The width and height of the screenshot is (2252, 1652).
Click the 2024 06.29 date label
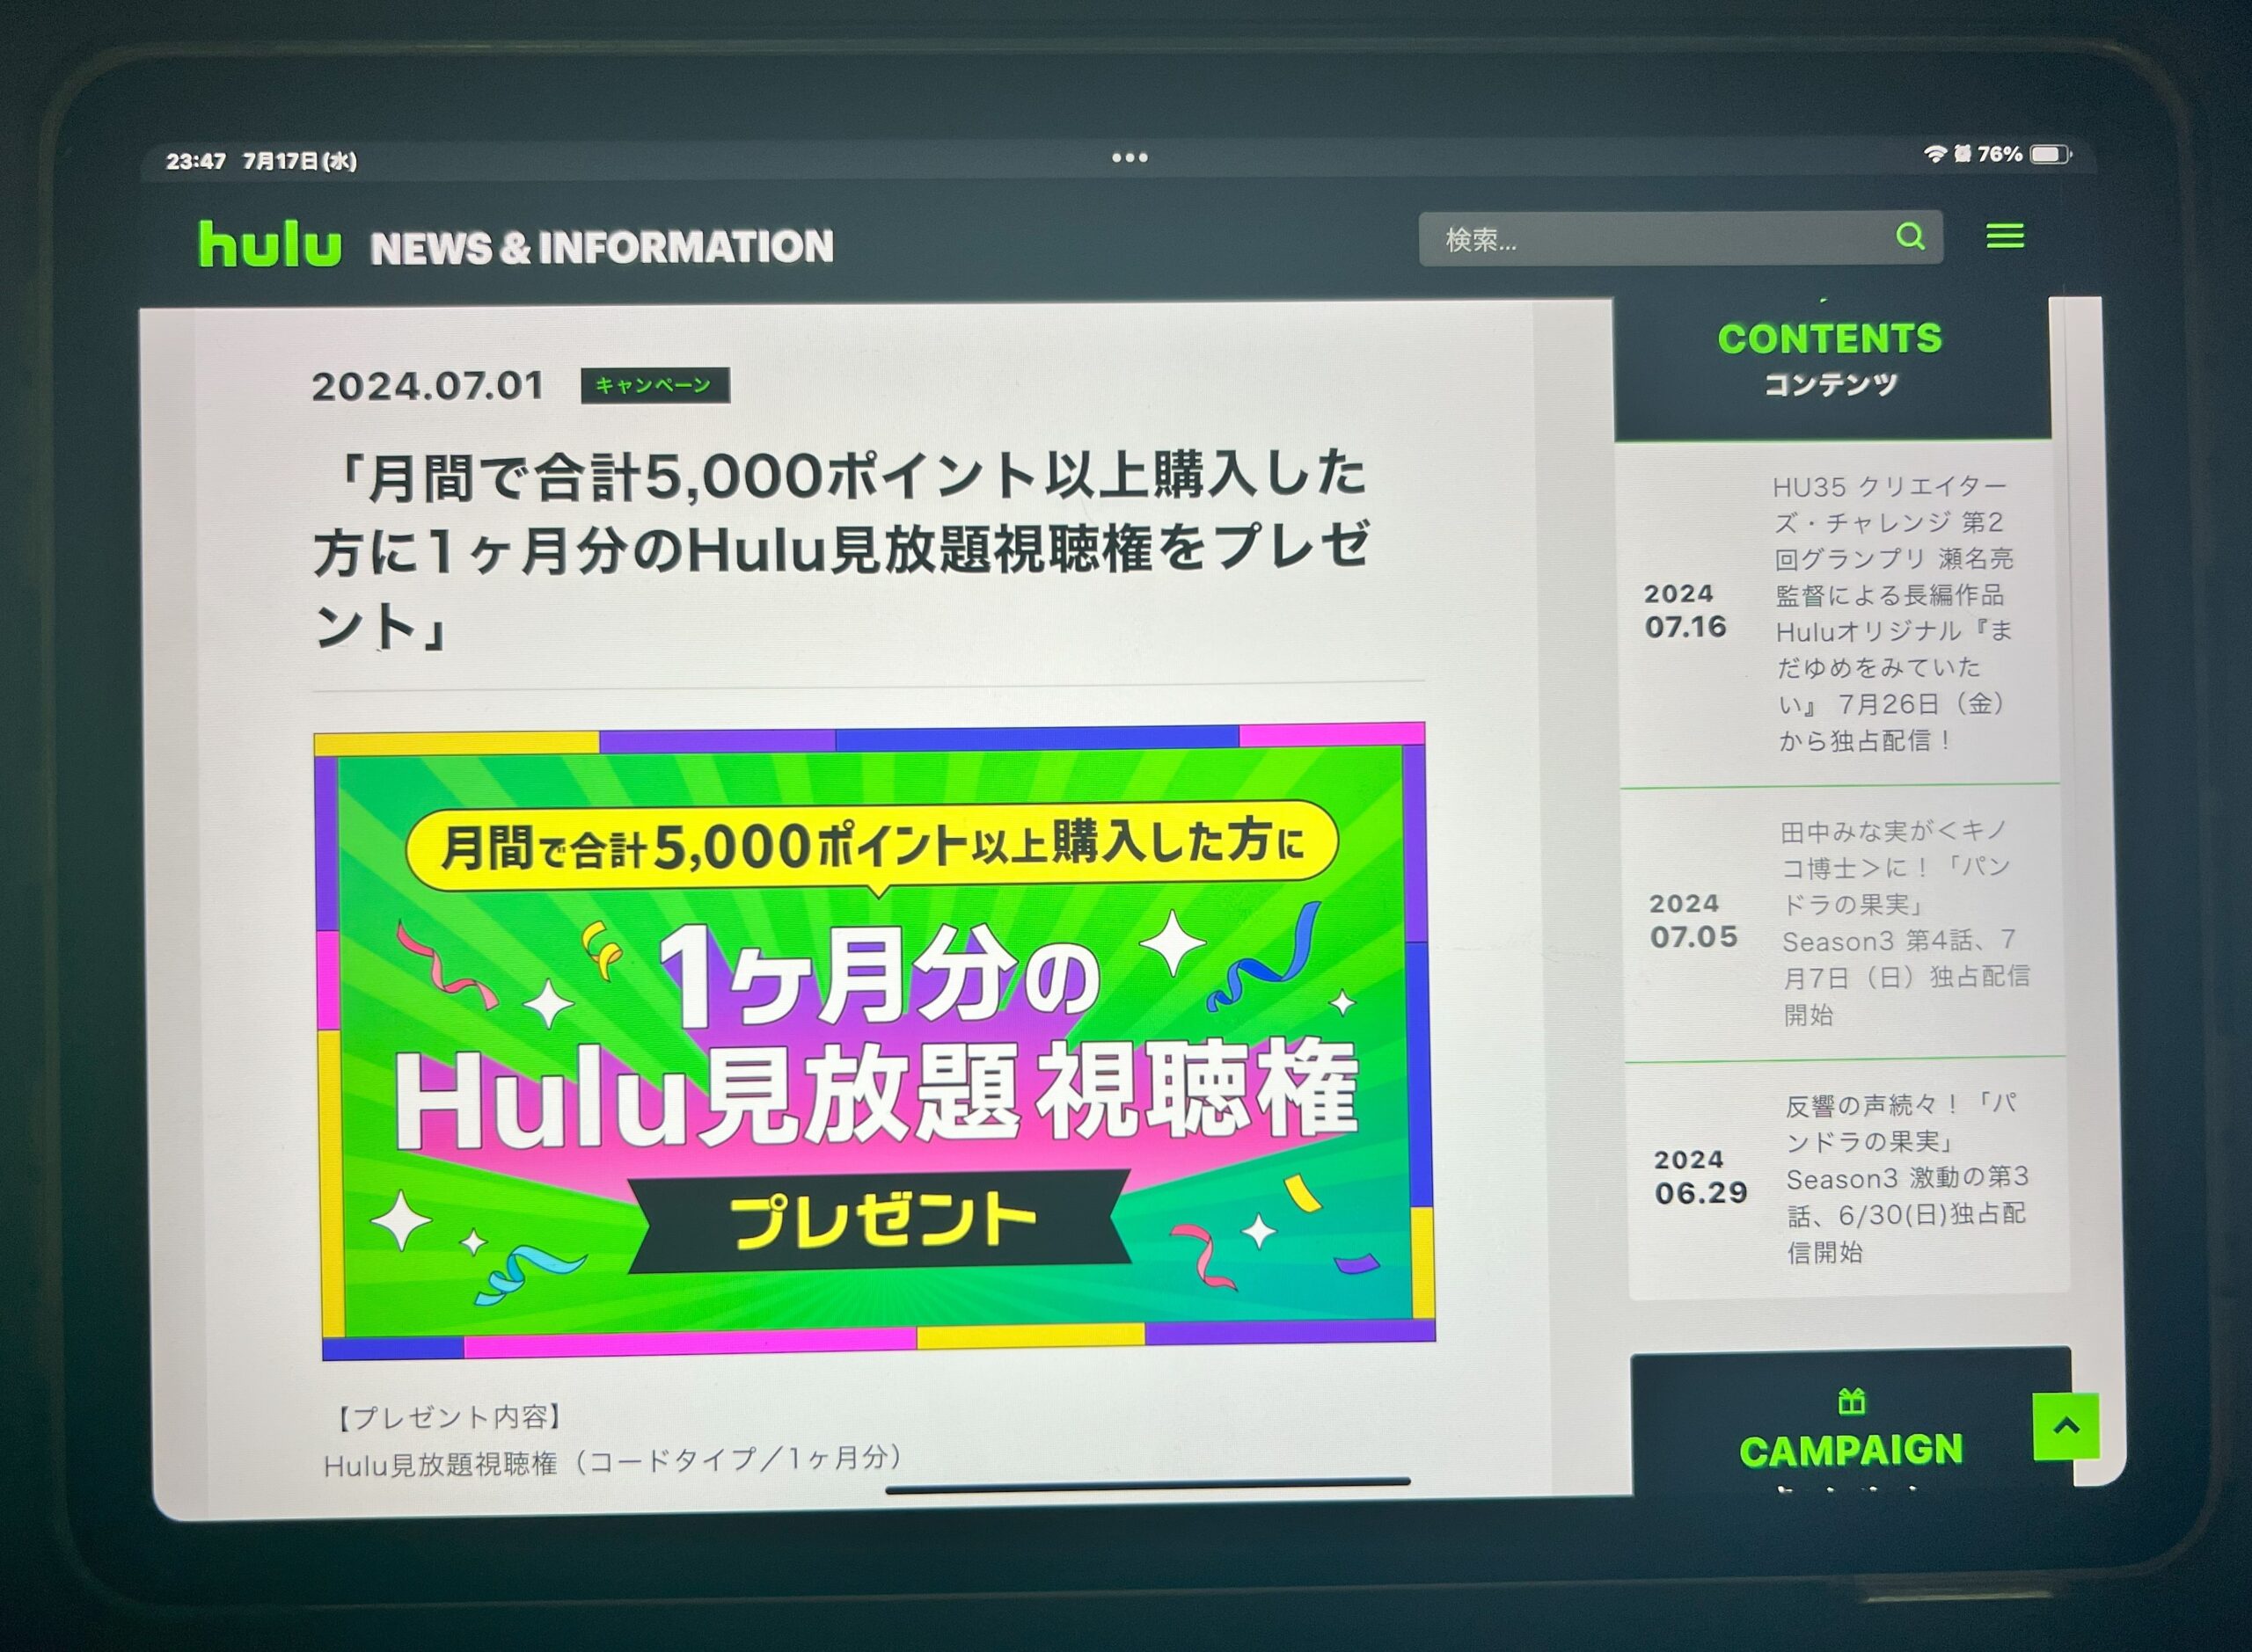[1700, 1176]
